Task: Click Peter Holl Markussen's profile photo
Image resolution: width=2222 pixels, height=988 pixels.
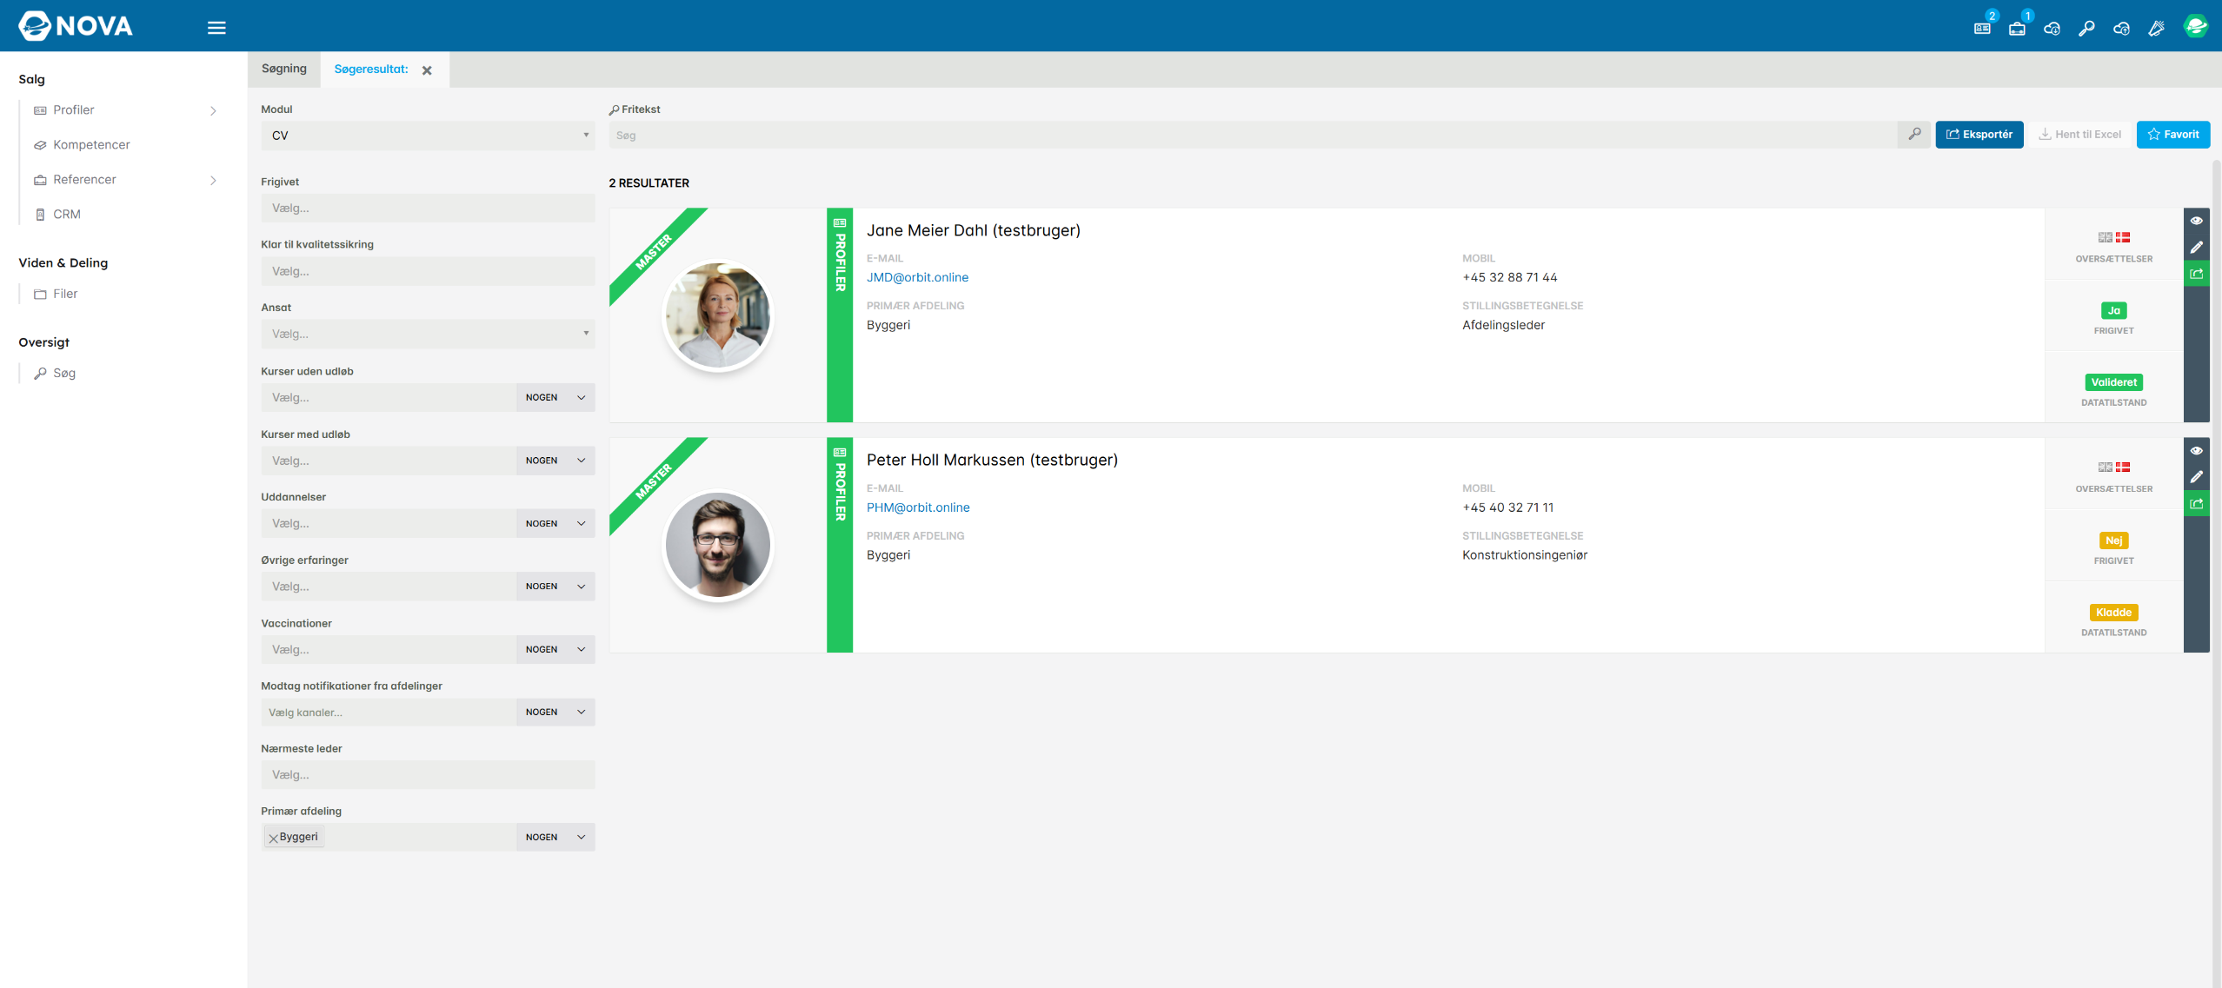Action: tap(717, 545)
